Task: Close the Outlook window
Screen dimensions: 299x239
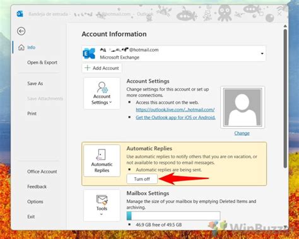Action: pyautogui.click(x=279, y=14)
